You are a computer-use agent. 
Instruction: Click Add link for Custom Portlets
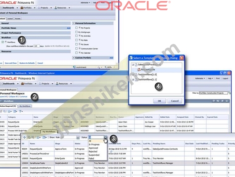click(111, 58)
